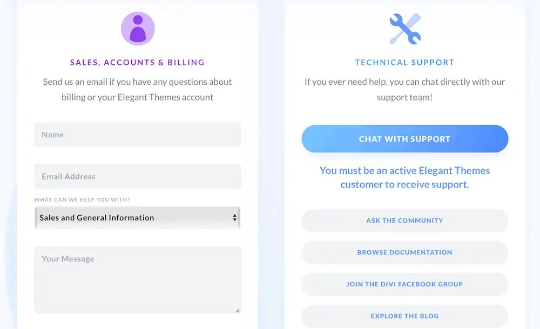Click the "If you ever need help" paragraph
This screenshot has width=540, height=329.
click(405, 90)
